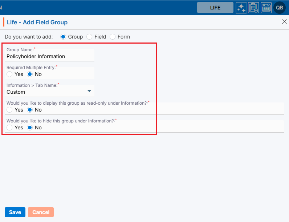The width and height of the screenshot is (289, 222).
Task: Set Required Multiple Entry to Yes
Action: tap(10, 74)
